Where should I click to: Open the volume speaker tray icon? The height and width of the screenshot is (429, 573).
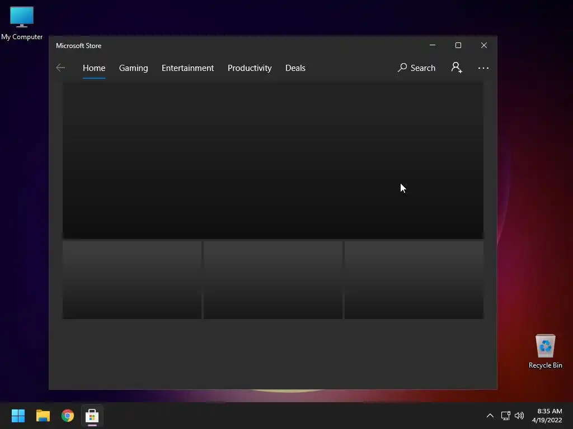(519, 416)
